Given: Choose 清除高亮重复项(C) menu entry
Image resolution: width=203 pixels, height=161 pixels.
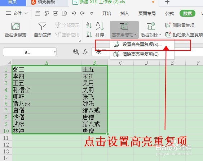Looking at the screenshot, I should point(142,54).
